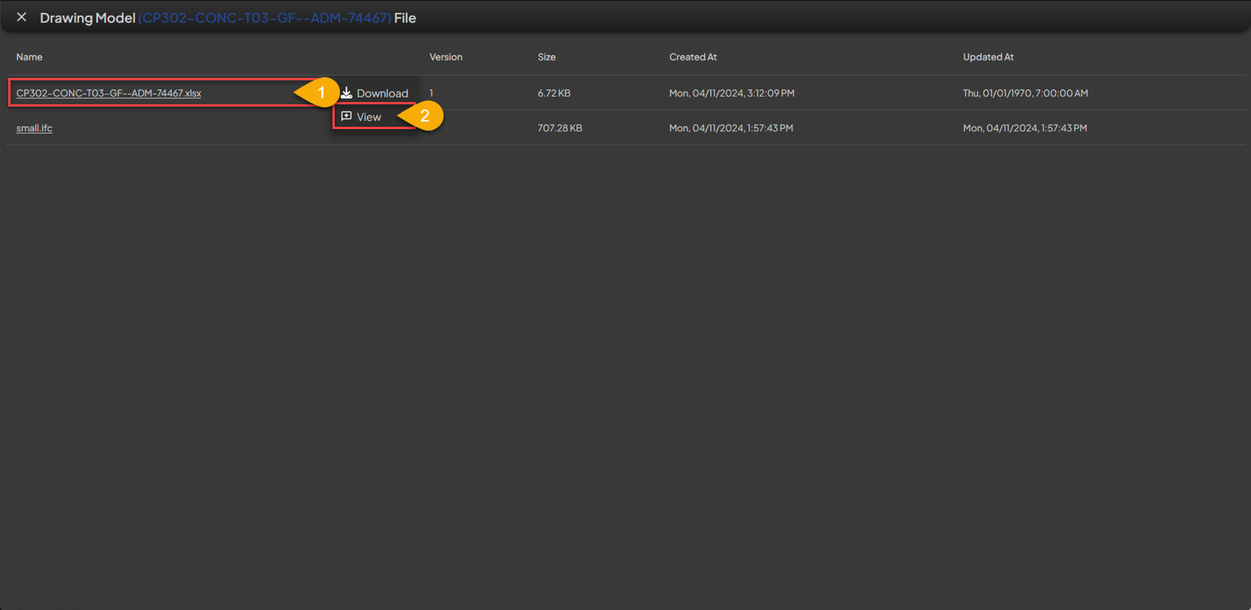Click the Version column header
Screen dimensions: 1251x610
(446, 57)
